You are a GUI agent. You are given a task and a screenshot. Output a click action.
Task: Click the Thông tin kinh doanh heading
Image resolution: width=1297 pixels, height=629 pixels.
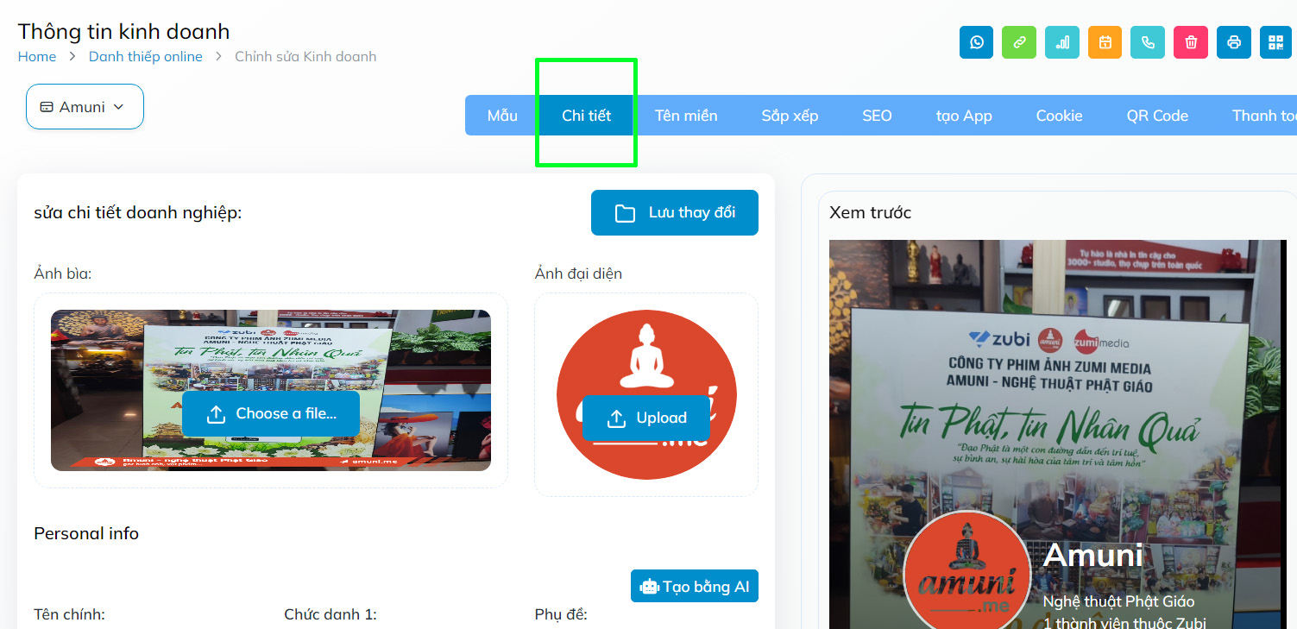tap(123, 32)
